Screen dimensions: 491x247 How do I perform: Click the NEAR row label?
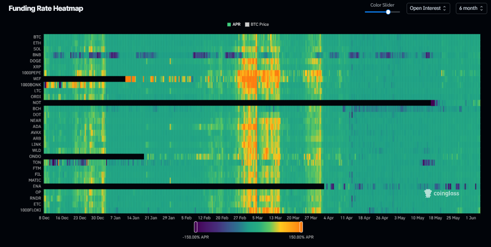coord(36,120)
